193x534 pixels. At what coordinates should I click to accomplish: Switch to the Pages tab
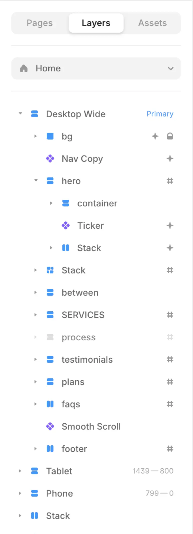(40, 23)
